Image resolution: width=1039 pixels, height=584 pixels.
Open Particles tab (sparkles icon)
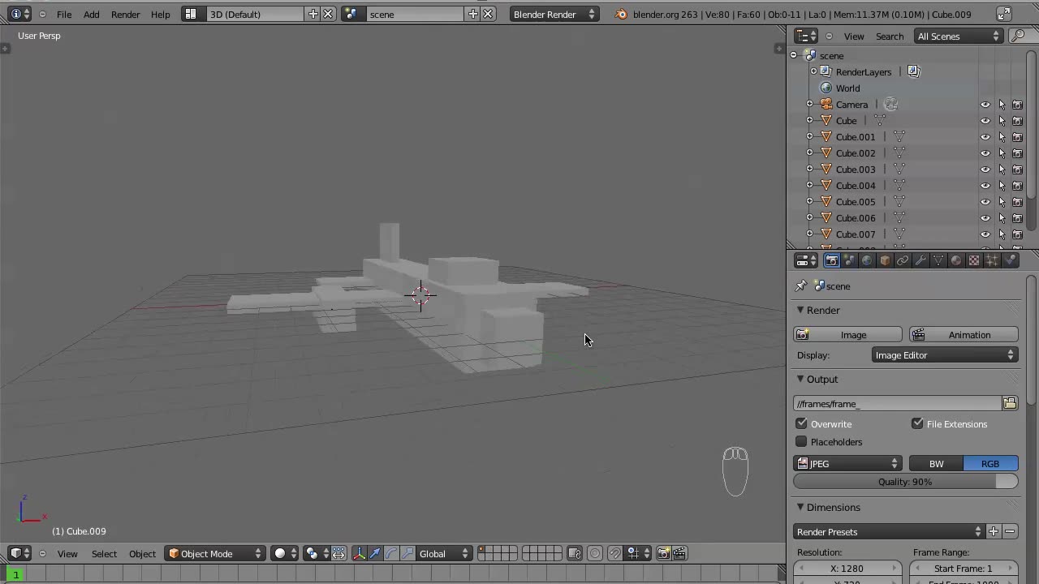click(992, 260)
